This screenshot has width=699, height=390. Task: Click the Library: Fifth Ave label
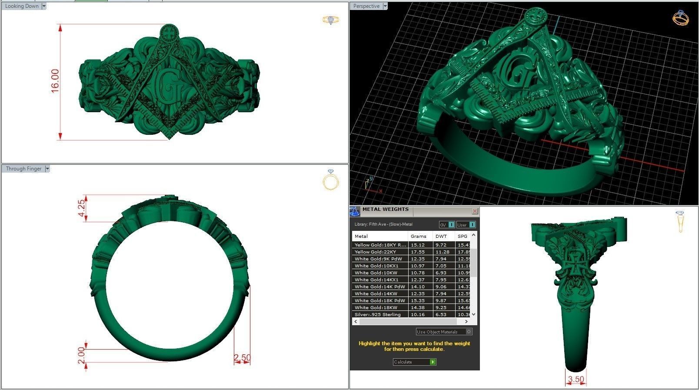[383, 224]
